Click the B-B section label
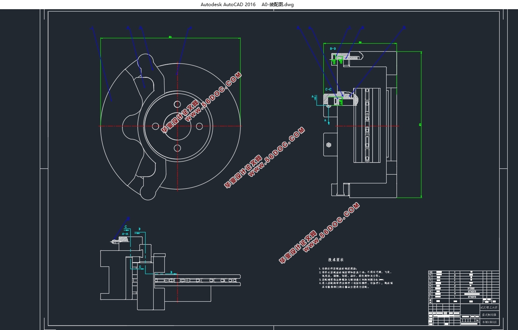The image size is (518, 330). (x=333, y=49)
